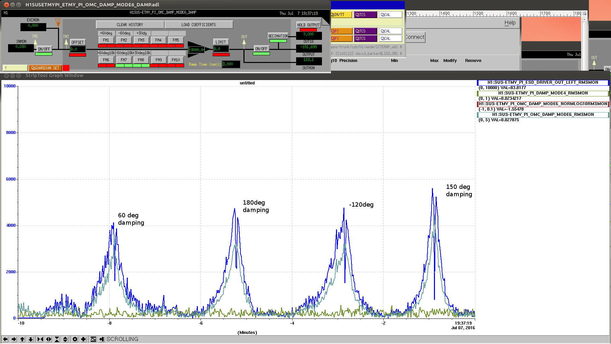This screenshot has width=611, height=344.
Task: Click the vertical zoom-in hourglass icon
Action: tap(57, 339)
